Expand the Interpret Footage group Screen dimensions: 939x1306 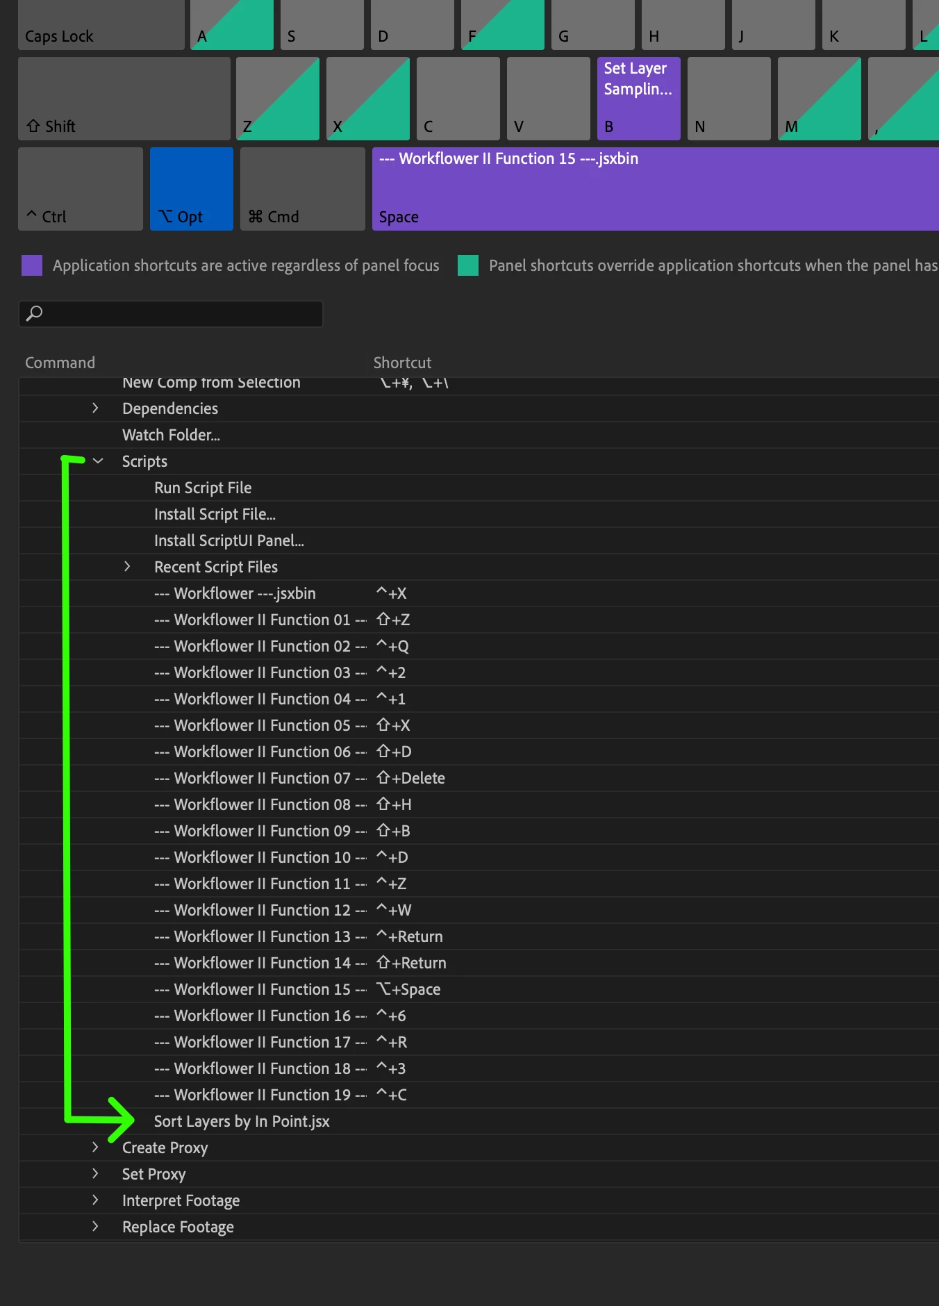[95, 1200]
